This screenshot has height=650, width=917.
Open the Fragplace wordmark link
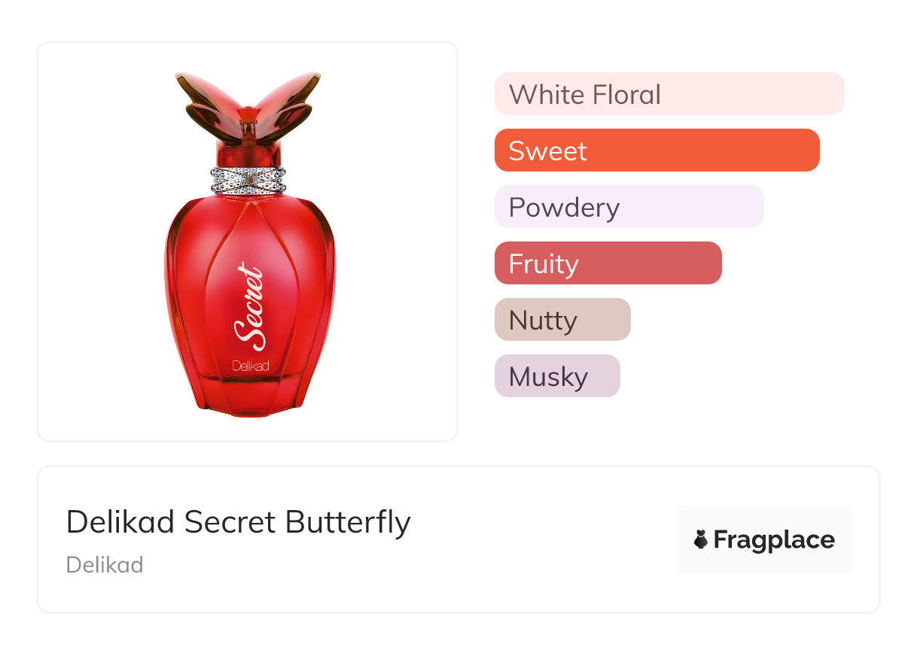pyautogui.click(x=774, y=540)
